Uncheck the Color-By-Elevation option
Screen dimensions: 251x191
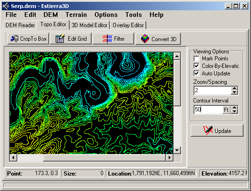point(196,66)
